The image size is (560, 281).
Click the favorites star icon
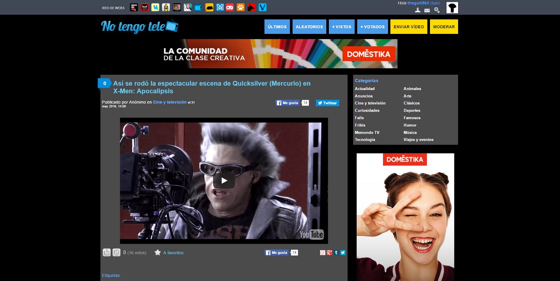tap(158, 252)
